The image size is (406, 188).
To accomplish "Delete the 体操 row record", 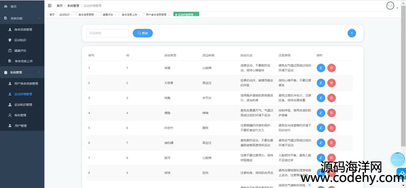I will point(331,68).
